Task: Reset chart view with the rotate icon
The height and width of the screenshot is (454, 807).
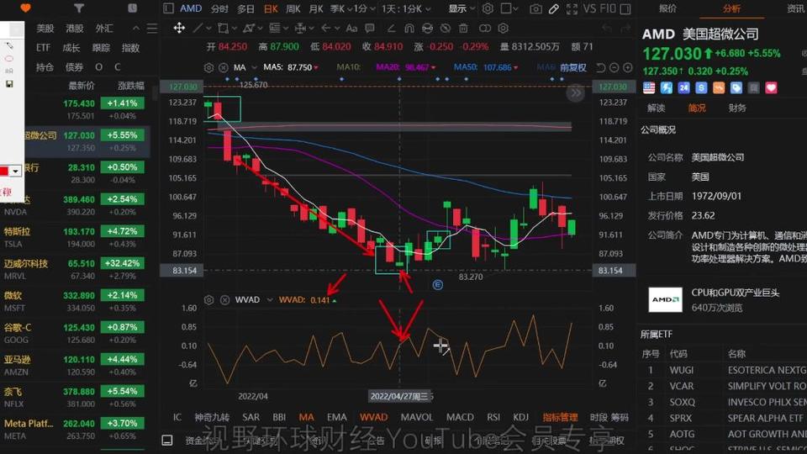Action: point(600,67)
